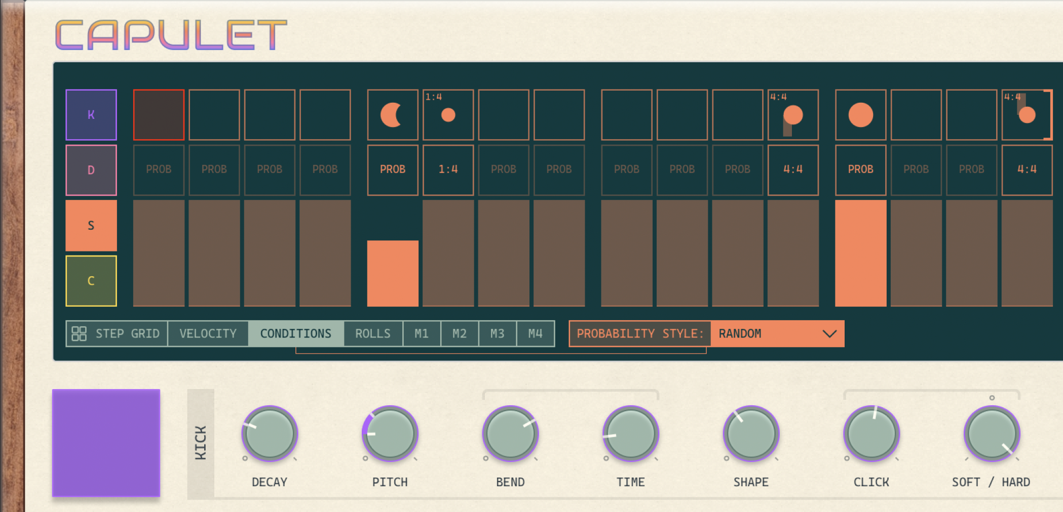Select the D track button

pyautogui.click(x=91, y=170)
